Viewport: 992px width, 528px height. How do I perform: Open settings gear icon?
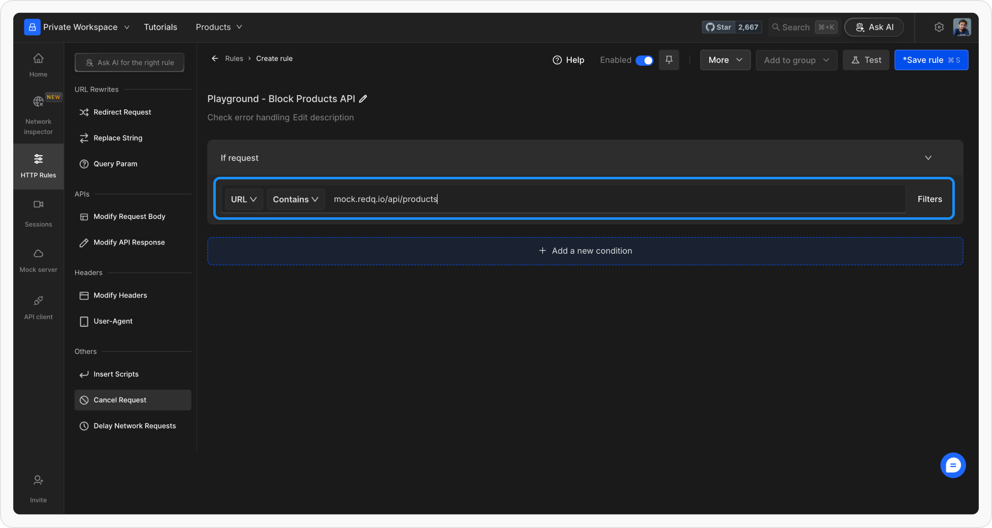click(x=939, y=27)
